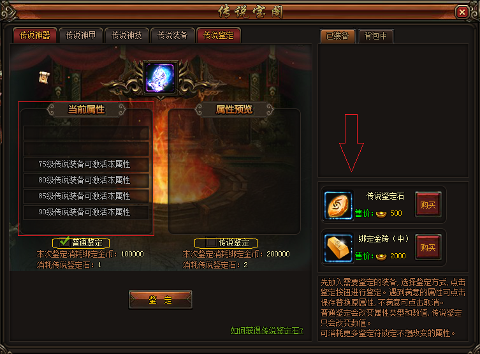Screen dimensions: 480x354
Task: Click ornate left arrow beside 当前属性 header
Action: [51, 110]
